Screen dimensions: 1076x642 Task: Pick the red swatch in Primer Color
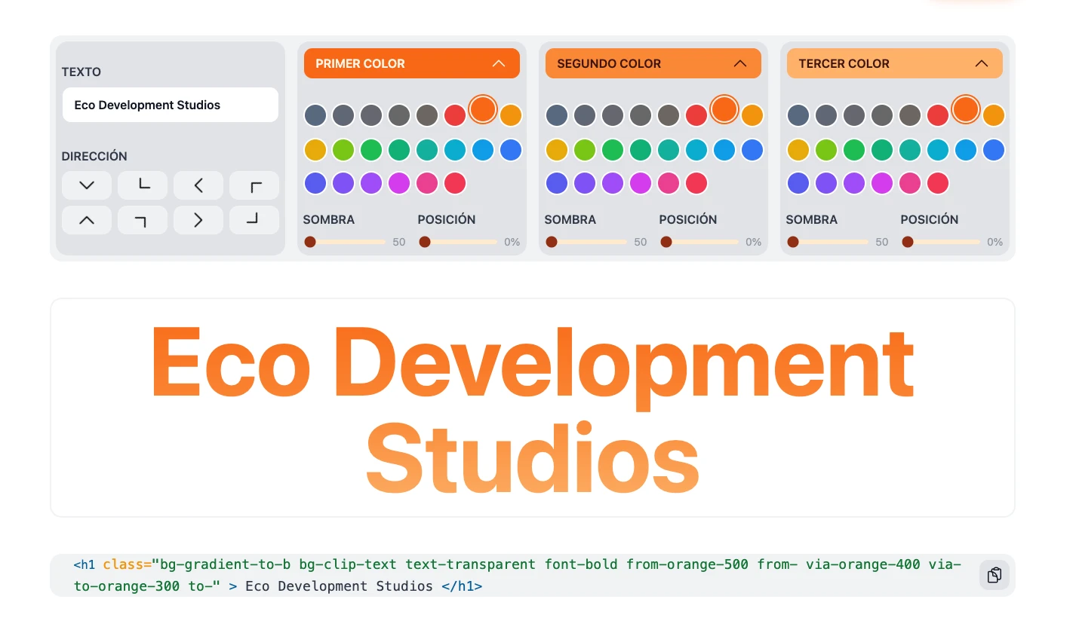click(x=455, y=115)
